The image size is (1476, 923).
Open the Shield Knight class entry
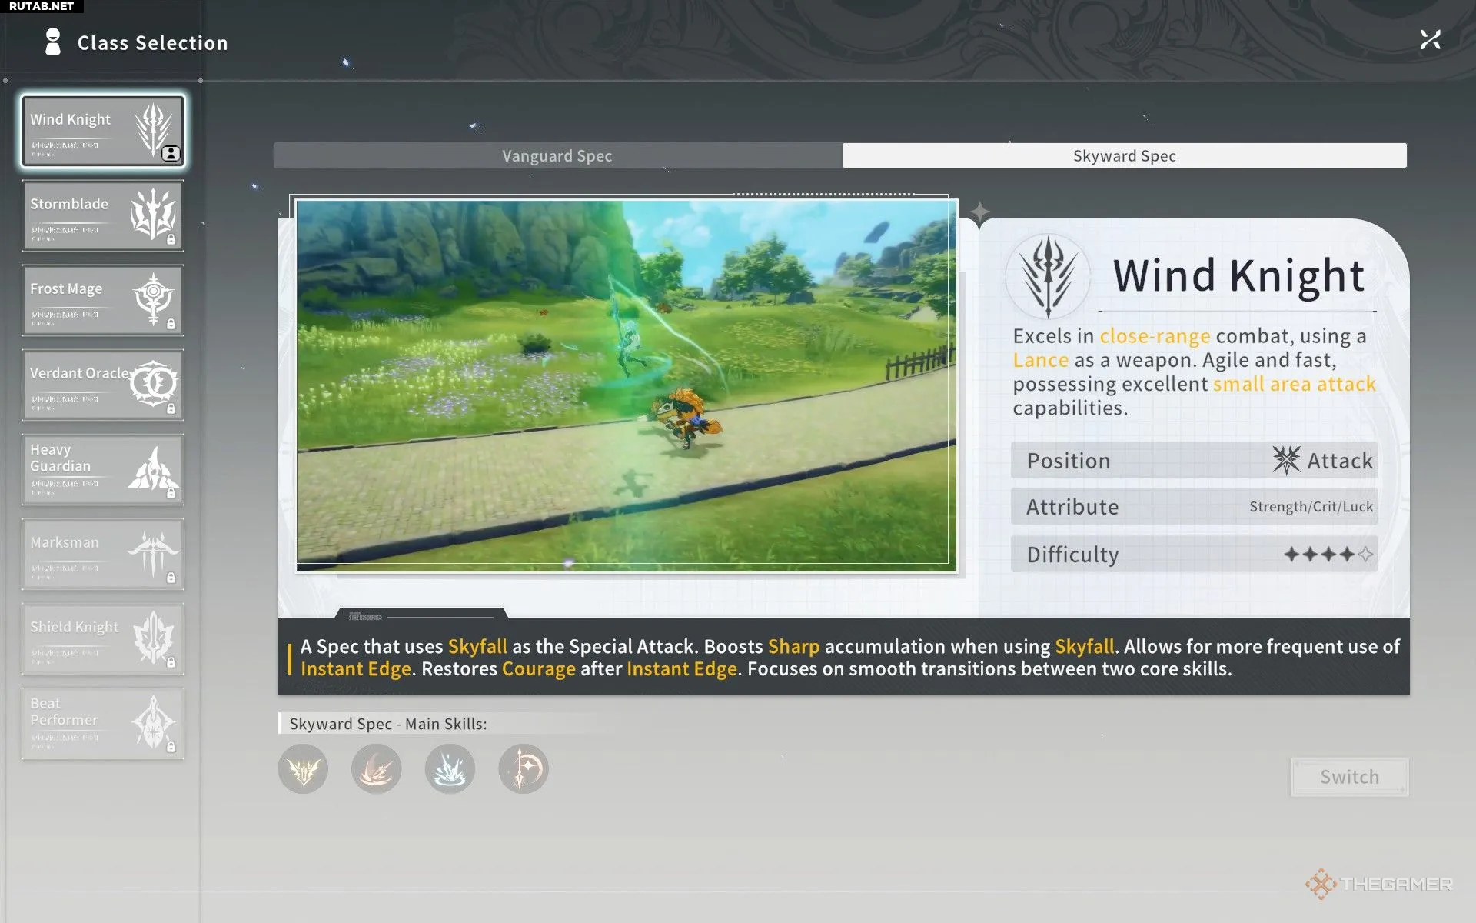coord(103,638)
